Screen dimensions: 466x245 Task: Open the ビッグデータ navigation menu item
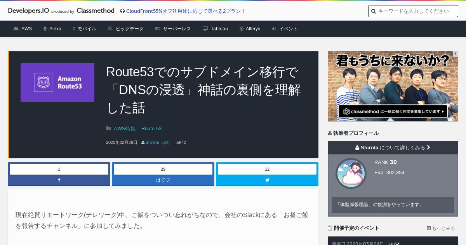(x=130, y=29)
